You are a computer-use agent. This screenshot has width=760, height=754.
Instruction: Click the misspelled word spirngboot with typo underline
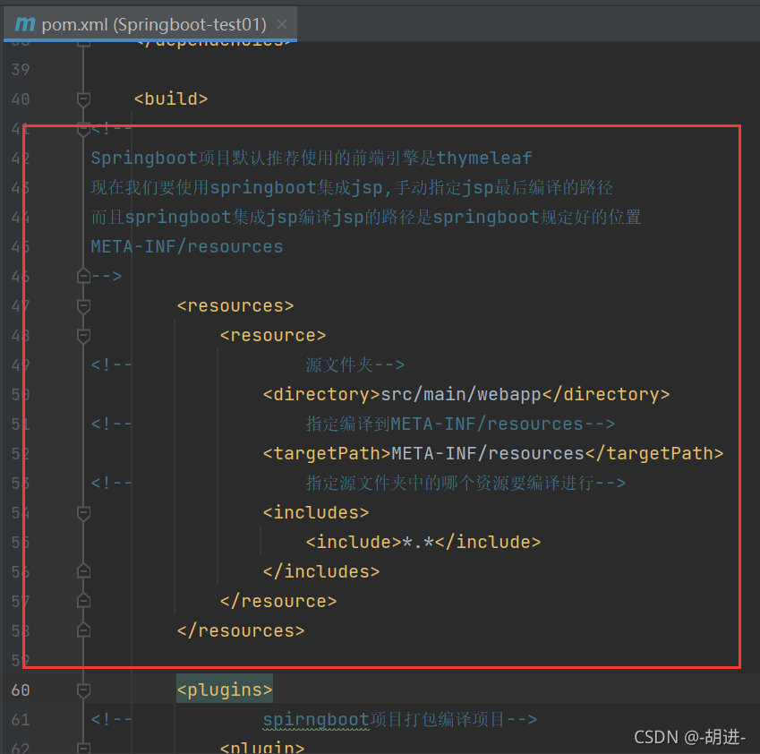(316, 719)
